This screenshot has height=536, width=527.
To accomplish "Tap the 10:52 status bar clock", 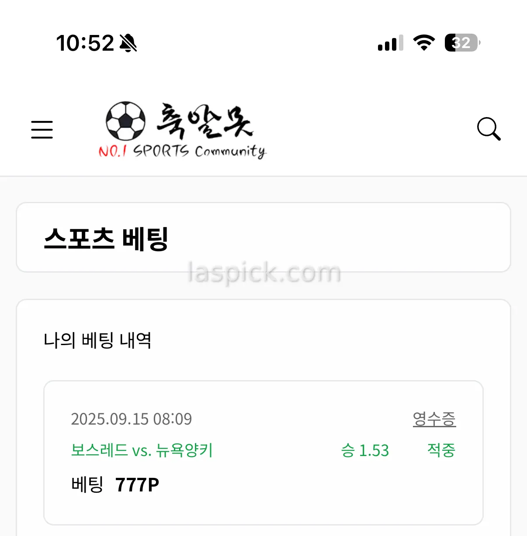I will click(x=85, y=43).
